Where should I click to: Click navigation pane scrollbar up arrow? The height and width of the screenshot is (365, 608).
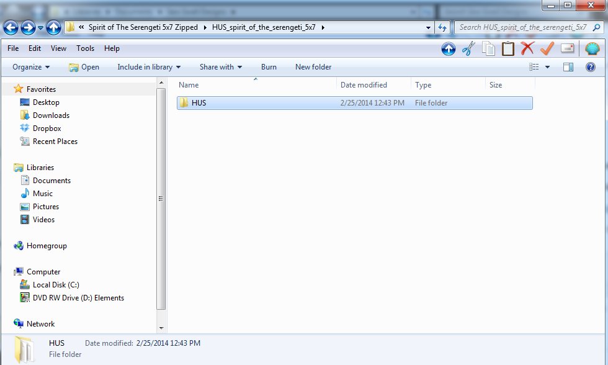161,83
